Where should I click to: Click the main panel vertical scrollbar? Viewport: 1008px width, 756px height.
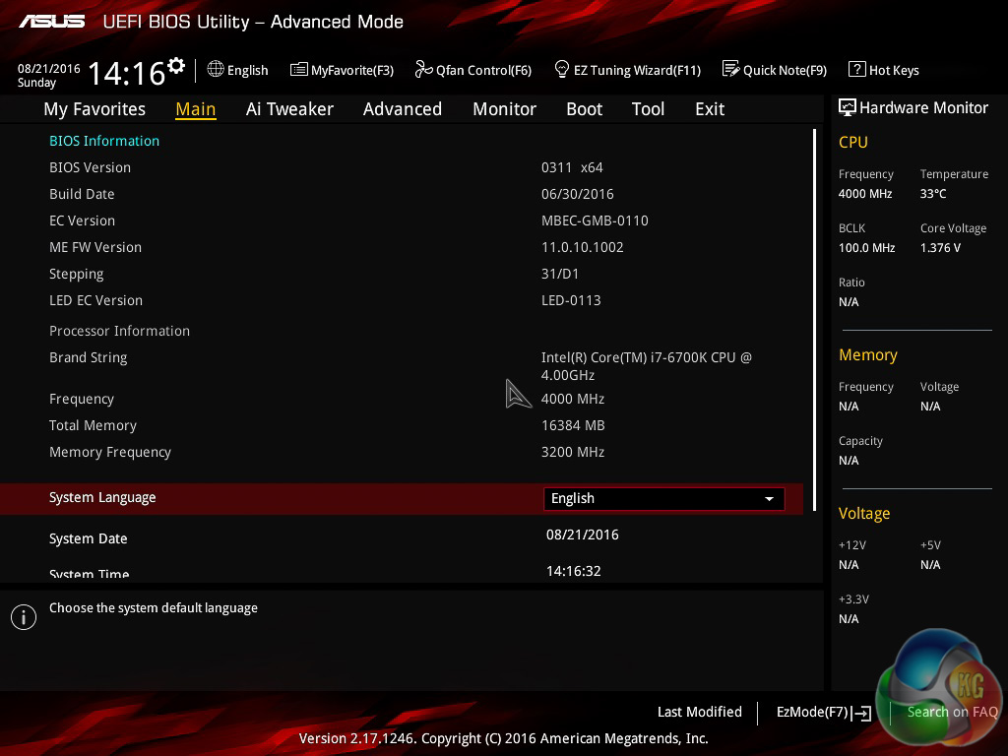814,320
